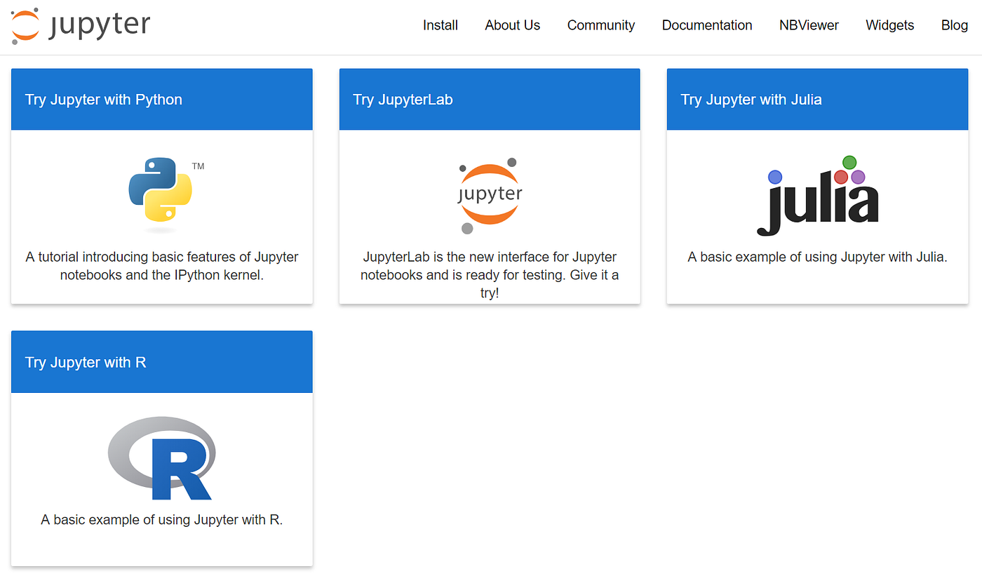Go to the Community section

pos(600,25)
